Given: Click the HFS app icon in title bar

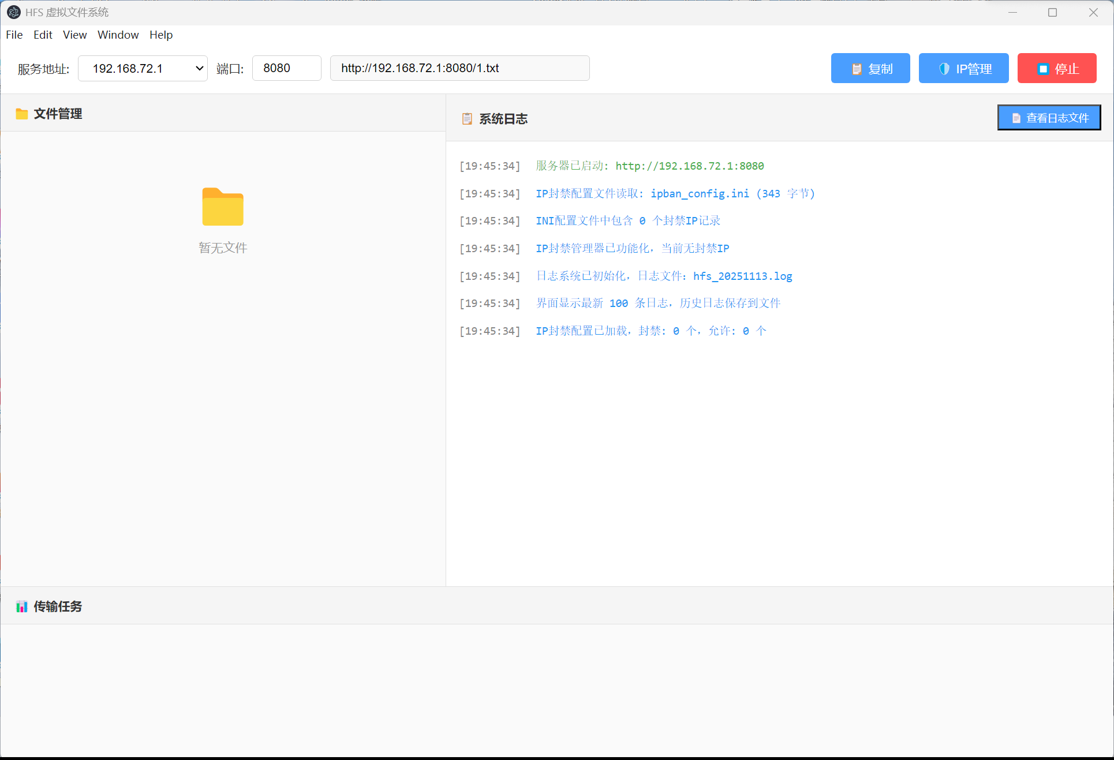Looking at the screenshot, I should click(x=13, y=12).
